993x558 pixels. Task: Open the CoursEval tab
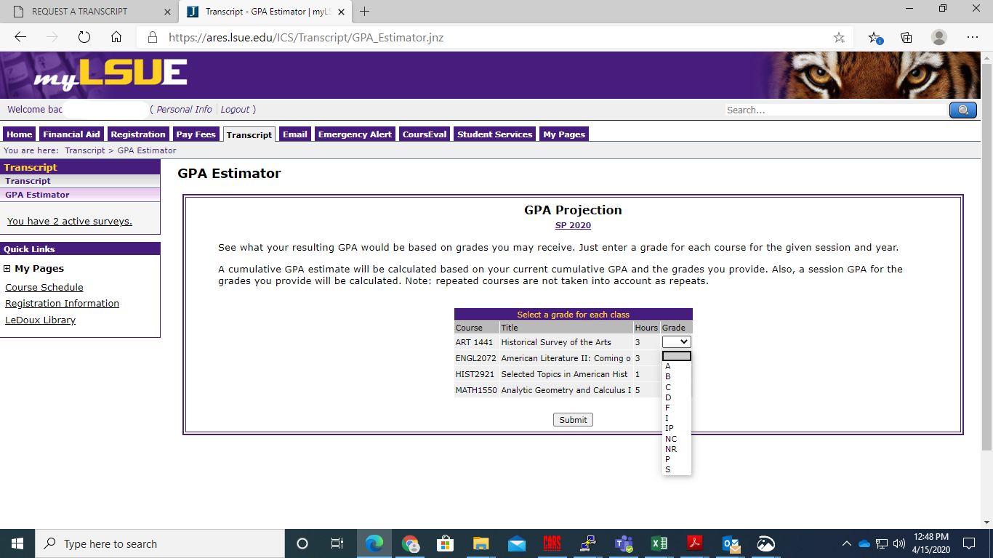pyautogui.click(x=425, y=134)
